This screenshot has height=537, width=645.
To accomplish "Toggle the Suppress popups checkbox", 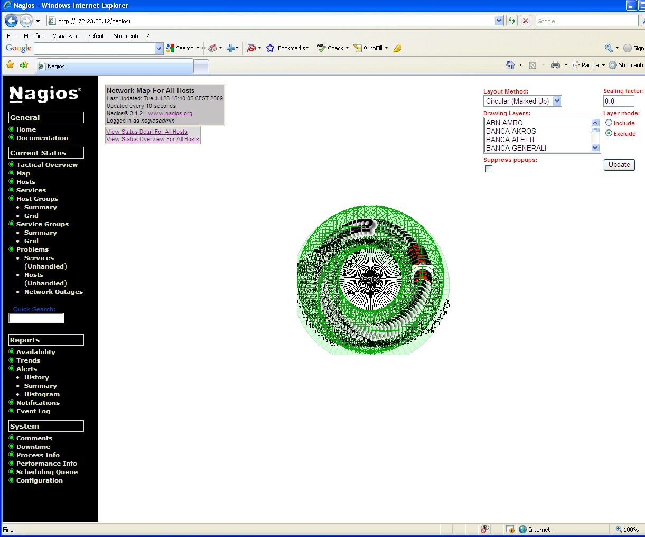I will click(489, 169).
